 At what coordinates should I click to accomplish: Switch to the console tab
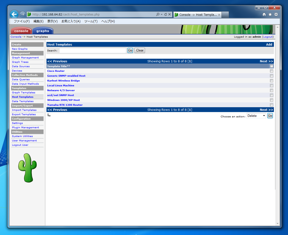[21, 31]
